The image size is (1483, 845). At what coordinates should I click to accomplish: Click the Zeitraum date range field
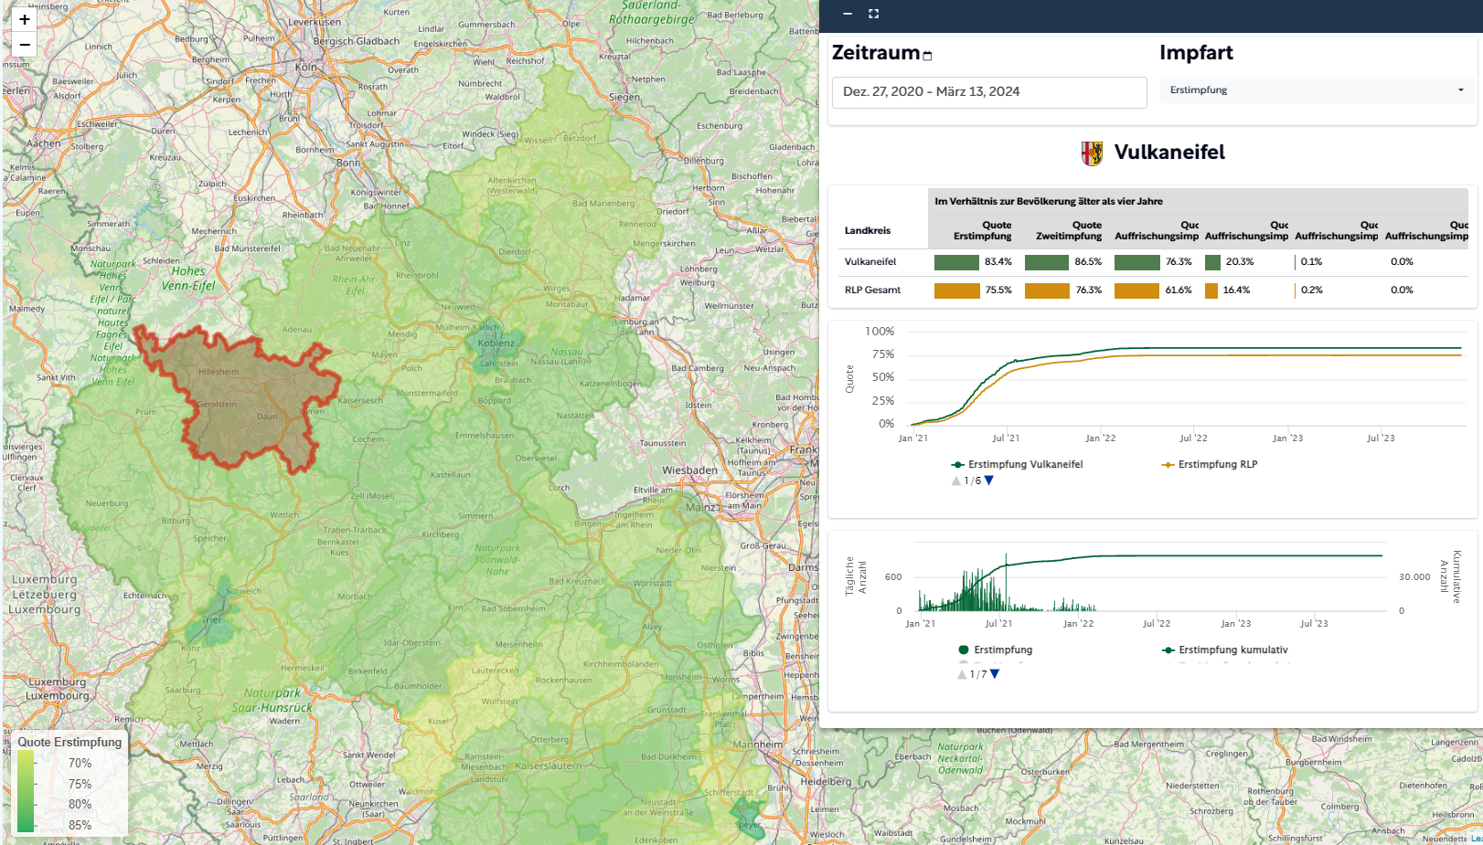[x=987, y=92]
